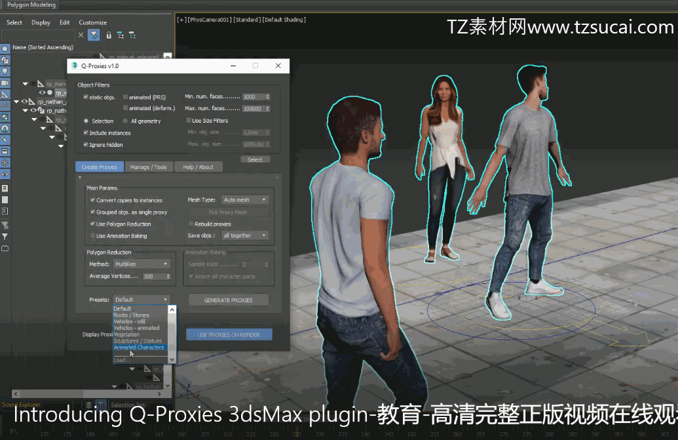Screen dimensions: 678x440
Task: Collapse top rp_nathan tree node arrow
Action: point(16,102)
